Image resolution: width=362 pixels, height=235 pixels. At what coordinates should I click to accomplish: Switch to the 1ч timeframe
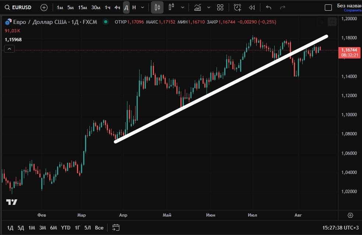coord(107,7)
